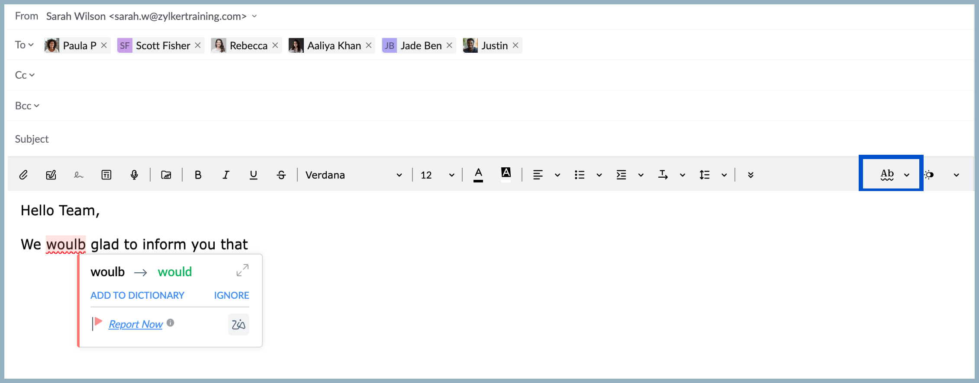
Task: Click the text alignment icon
Action: click(x=538, y=175)
